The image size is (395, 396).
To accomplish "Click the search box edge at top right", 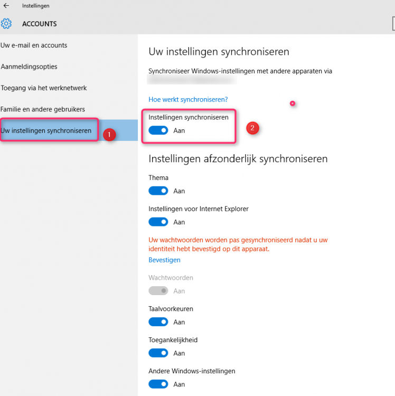I will (393, 24).
